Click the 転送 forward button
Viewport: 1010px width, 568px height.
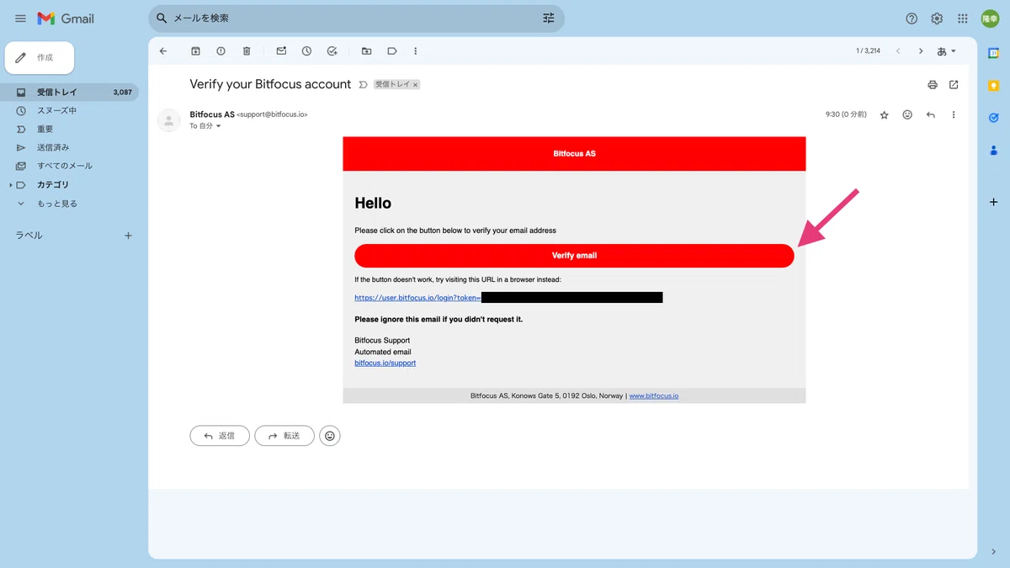tap(284, 436)
